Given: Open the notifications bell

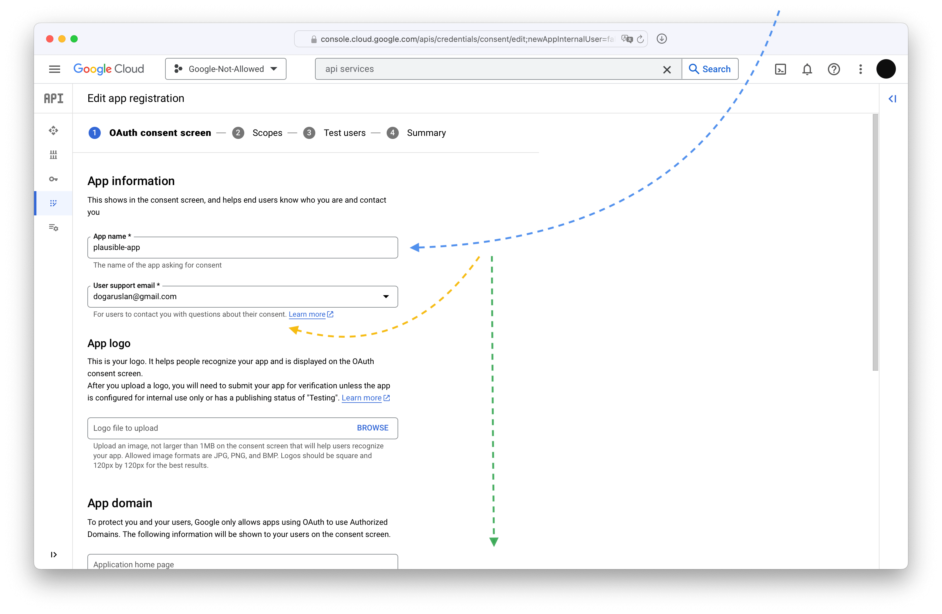Looking at the screenshot, I should pos(807,69).
